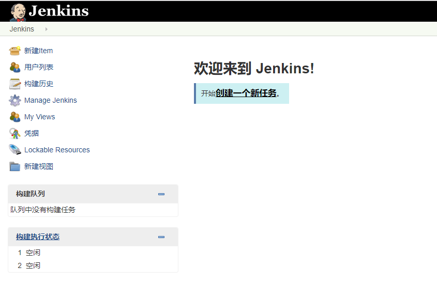Image resolution: width=437 pixels, height=299 pixels.
Task: Open the Lockable Resources link
Action: click(57, 150)
